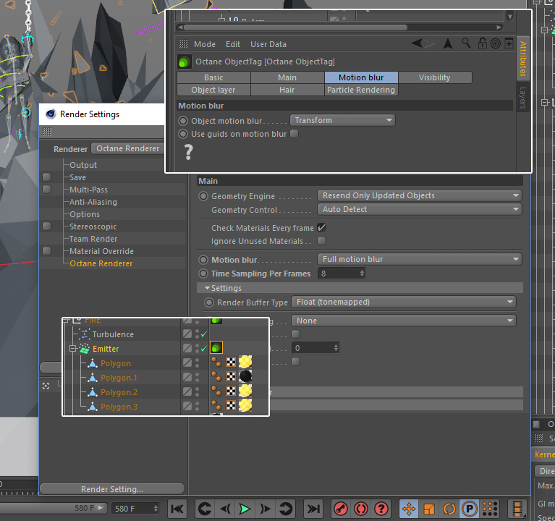Image resolution: width=555 pixels, height=521 pixels.
Task: Select Output in Render Settings list
Action: click(x=83, y=165)
